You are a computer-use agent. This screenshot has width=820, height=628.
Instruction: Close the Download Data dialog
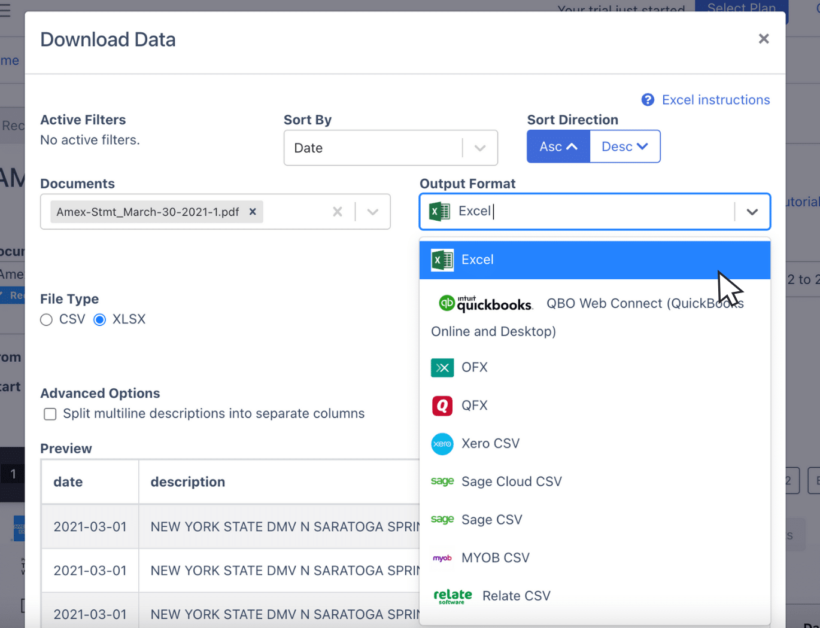point(763,39)
